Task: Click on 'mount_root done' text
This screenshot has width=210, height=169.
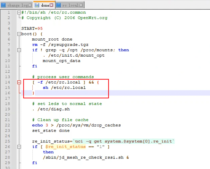Action: 52,39
